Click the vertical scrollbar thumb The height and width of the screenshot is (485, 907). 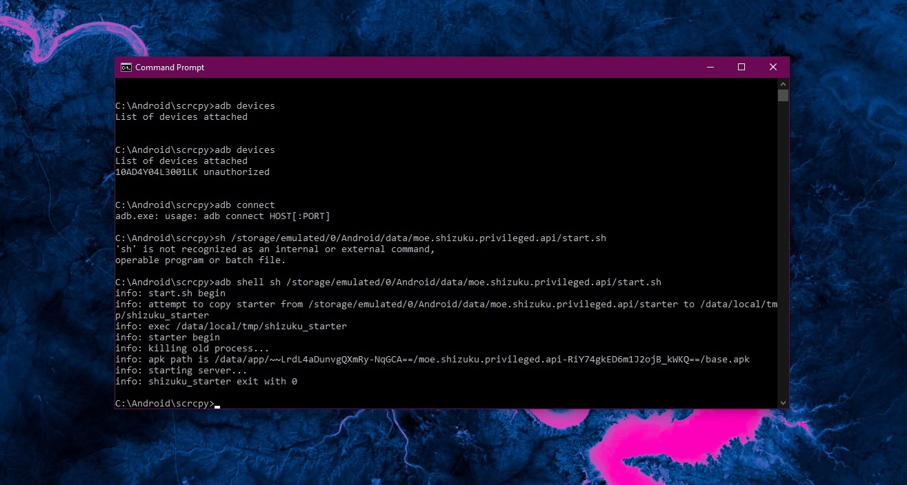pos(783,95)
